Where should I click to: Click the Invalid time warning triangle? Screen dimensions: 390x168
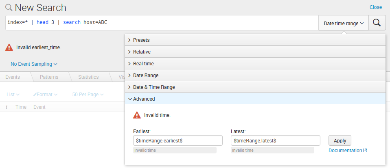coord(137,115)
